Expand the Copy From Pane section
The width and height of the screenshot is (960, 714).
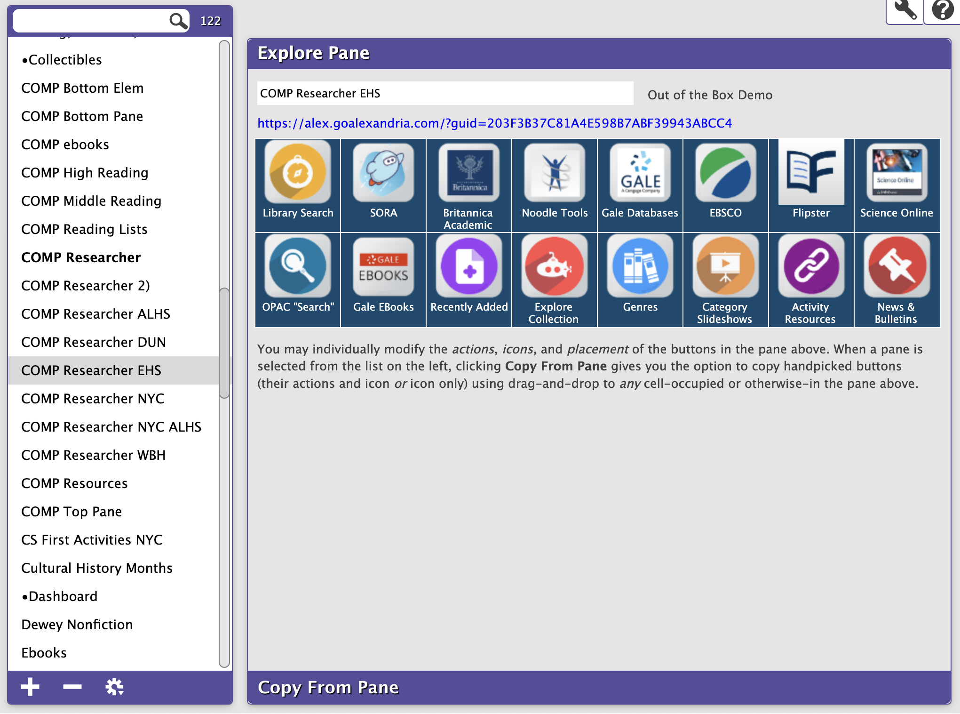(x=599, y=687)
